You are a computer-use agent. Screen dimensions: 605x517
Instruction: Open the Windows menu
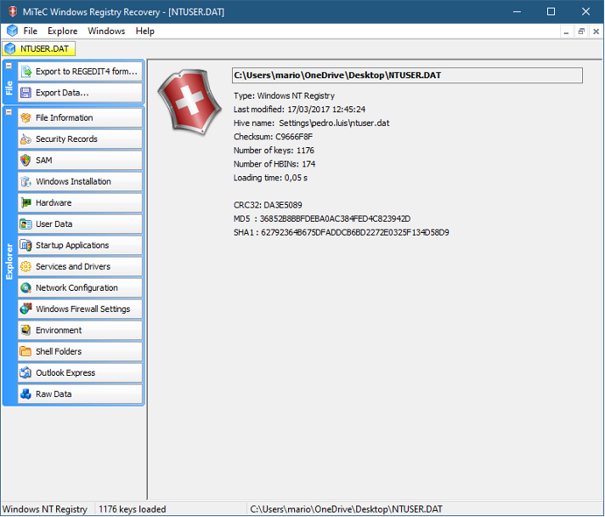(106, 31)
